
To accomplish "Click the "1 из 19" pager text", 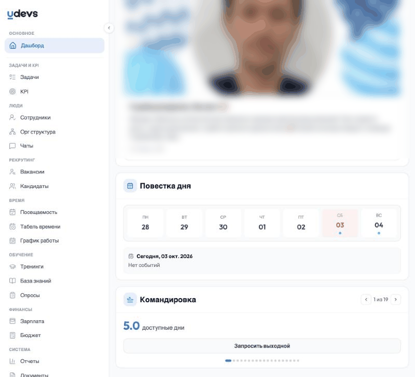I will [381, 300].
